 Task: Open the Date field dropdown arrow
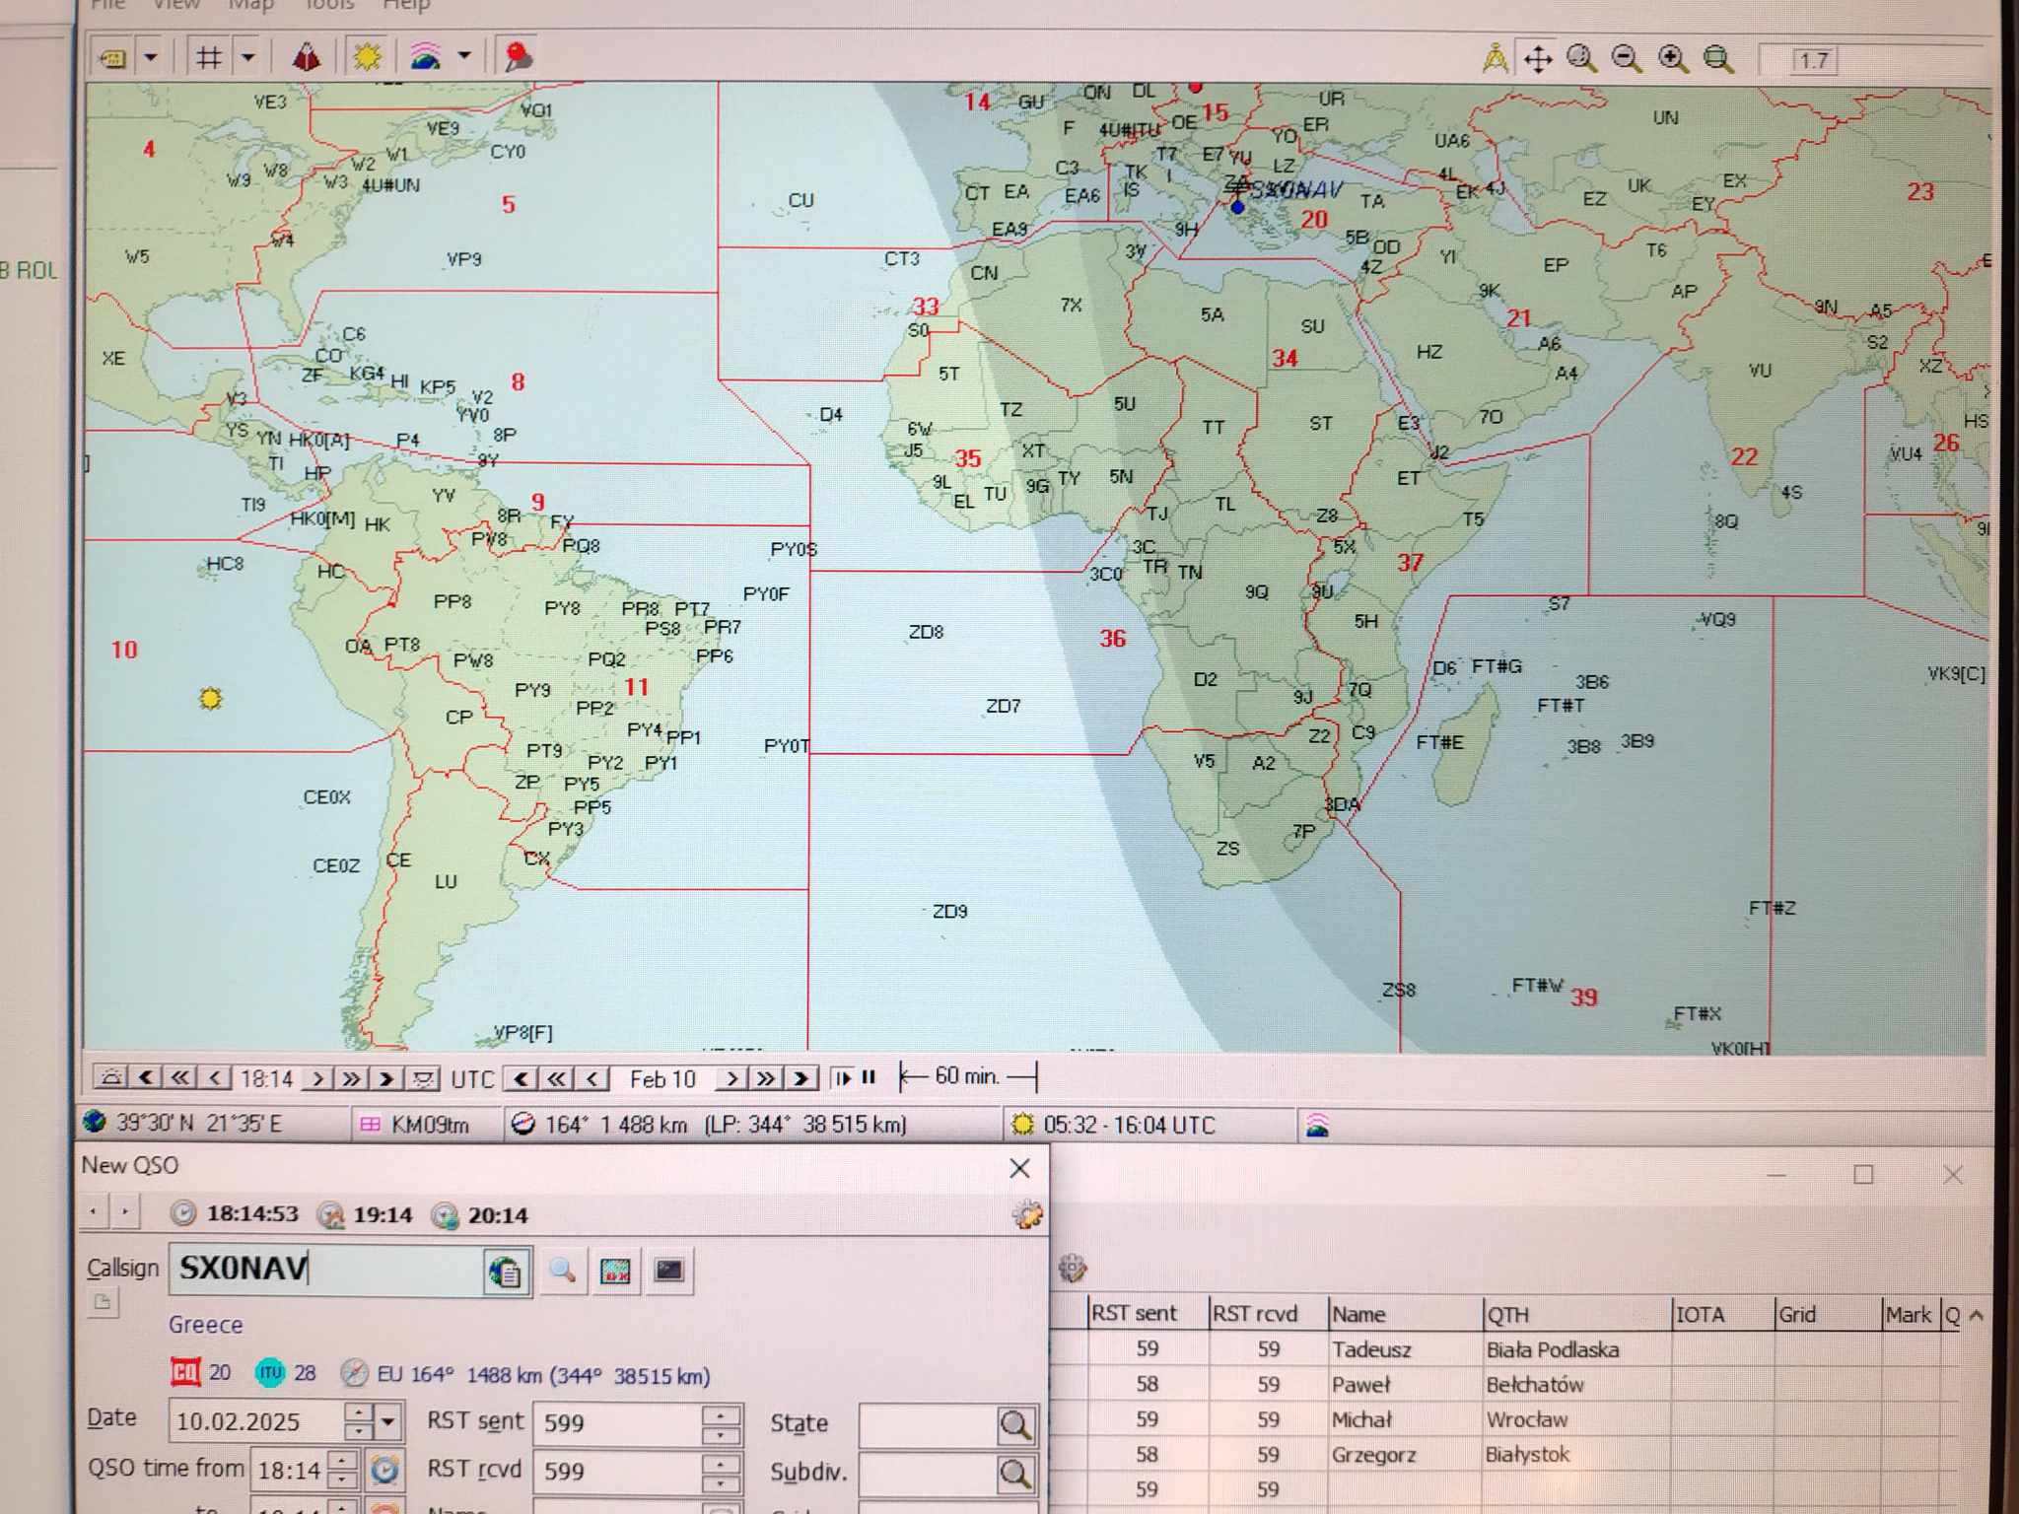388,1422
